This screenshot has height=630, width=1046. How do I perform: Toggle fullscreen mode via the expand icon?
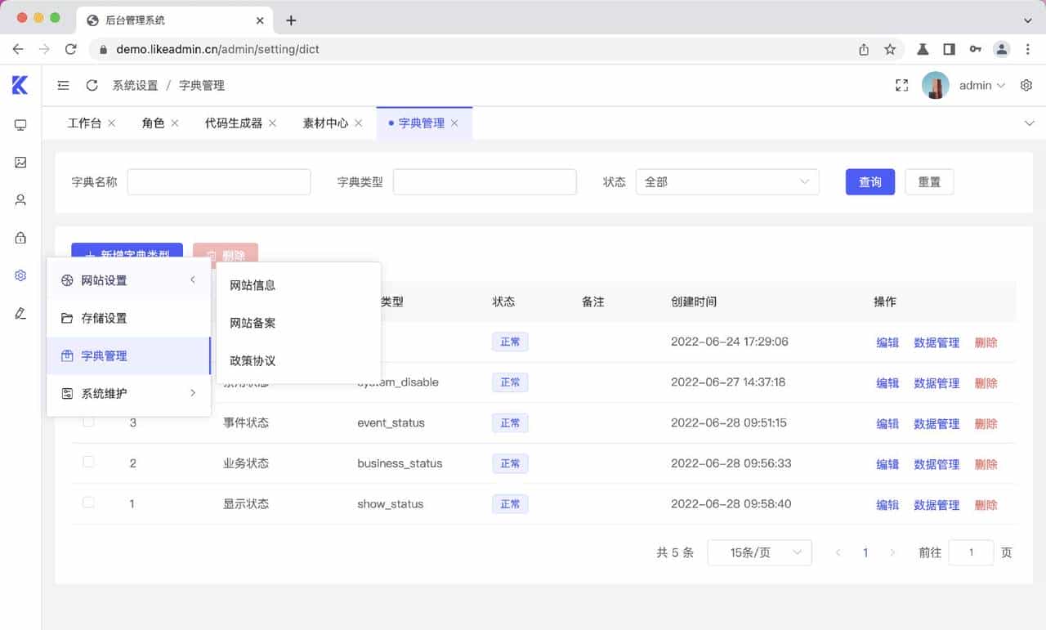pos(901,84)
